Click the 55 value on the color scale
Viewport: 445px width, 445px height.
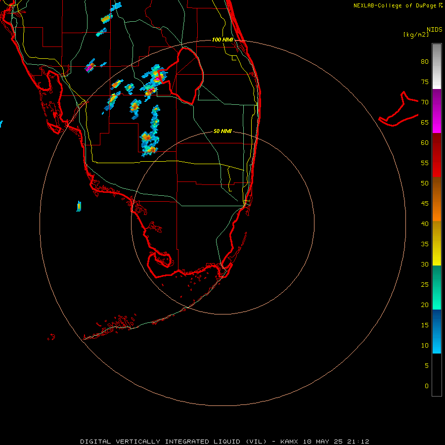click(x=425, y=163)
